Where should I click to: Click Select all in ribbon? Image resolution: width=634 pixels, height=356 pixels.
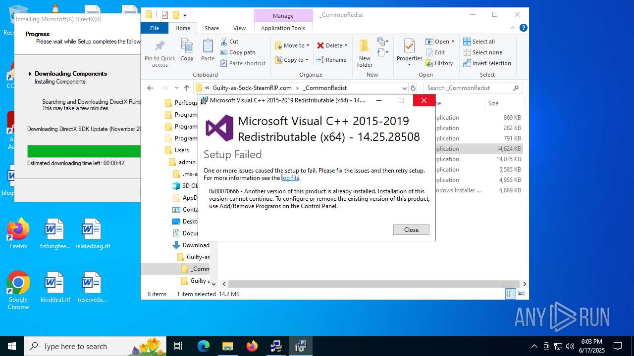[x=479, y=42]
